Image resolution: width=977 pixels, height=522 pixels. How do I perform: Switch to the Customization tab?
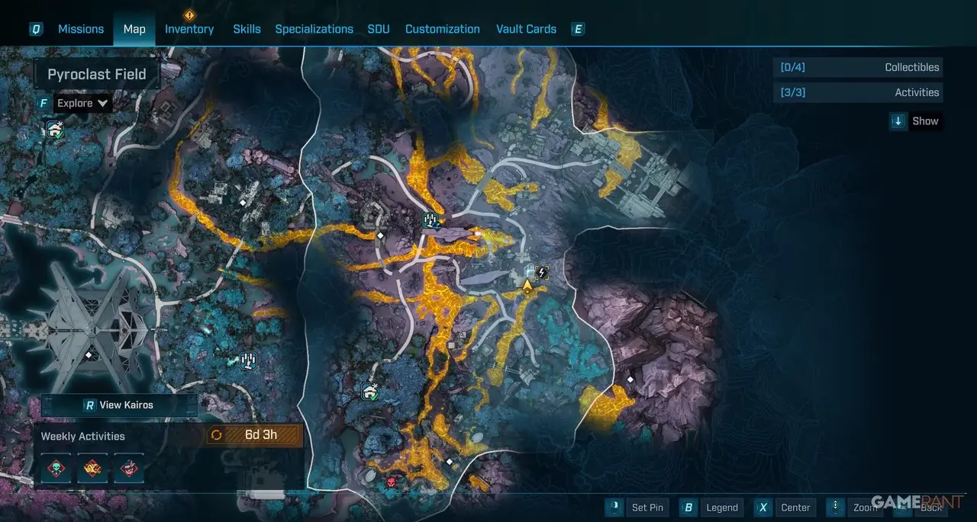443,29
